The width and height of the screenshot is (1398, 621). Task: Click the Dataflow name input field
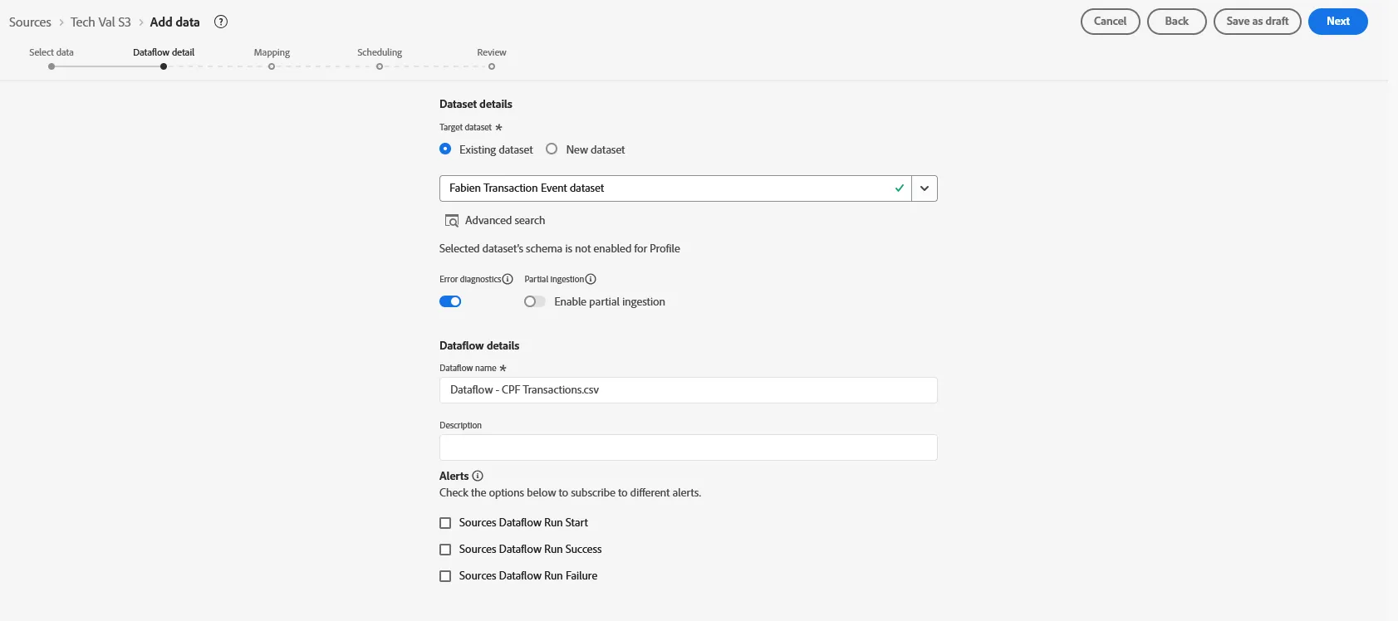pos(689,390)
